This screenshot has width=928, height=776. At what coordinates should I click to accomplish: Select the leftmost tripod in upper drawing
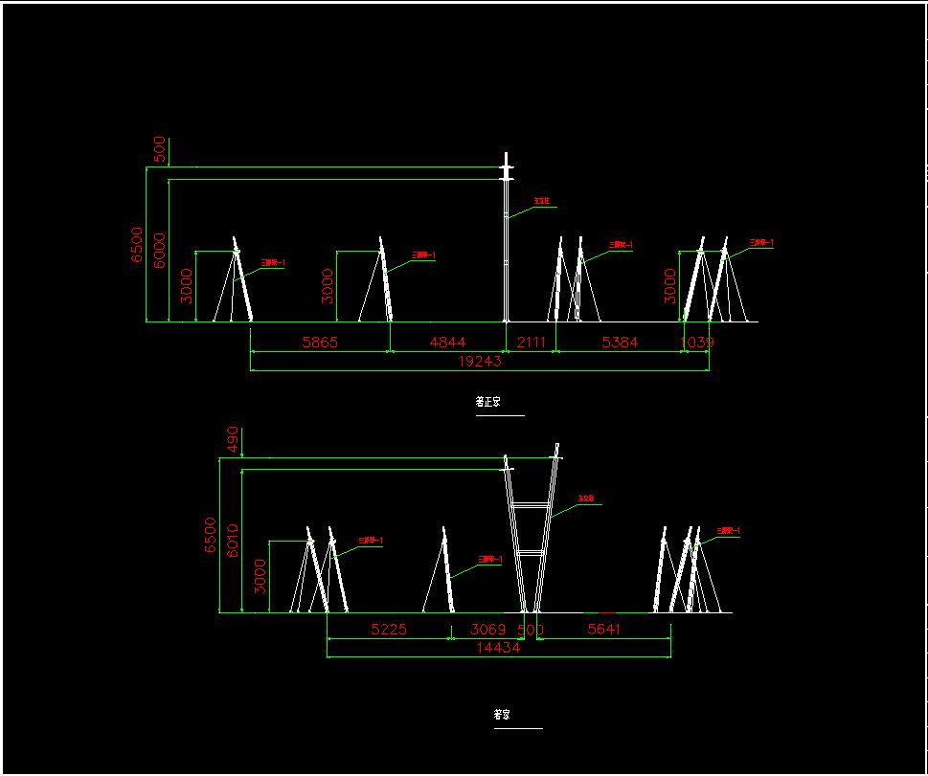[237, 282]
